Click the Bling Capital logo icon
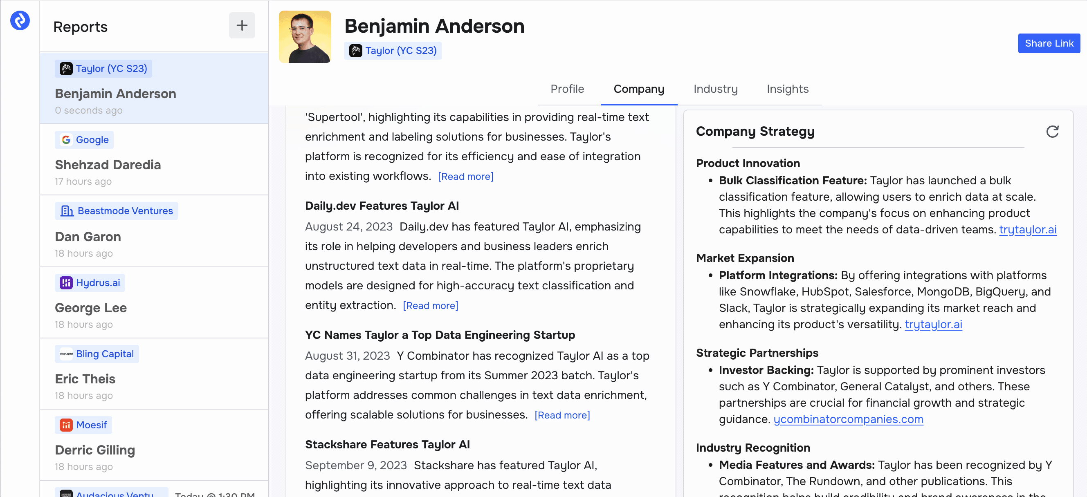1087x497 pixels. [x=66, y=354]
